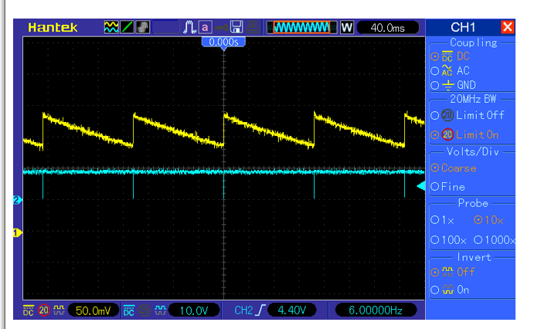Screen dimensions: 541x329
Task: Click the CH1 panel title
Action: pyautogui.click(x=463, y=27)
